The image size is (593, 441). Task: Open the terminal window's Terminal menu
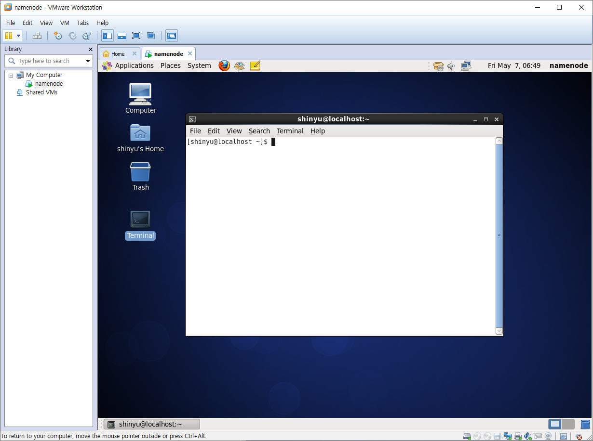click(x=290, y=131)
